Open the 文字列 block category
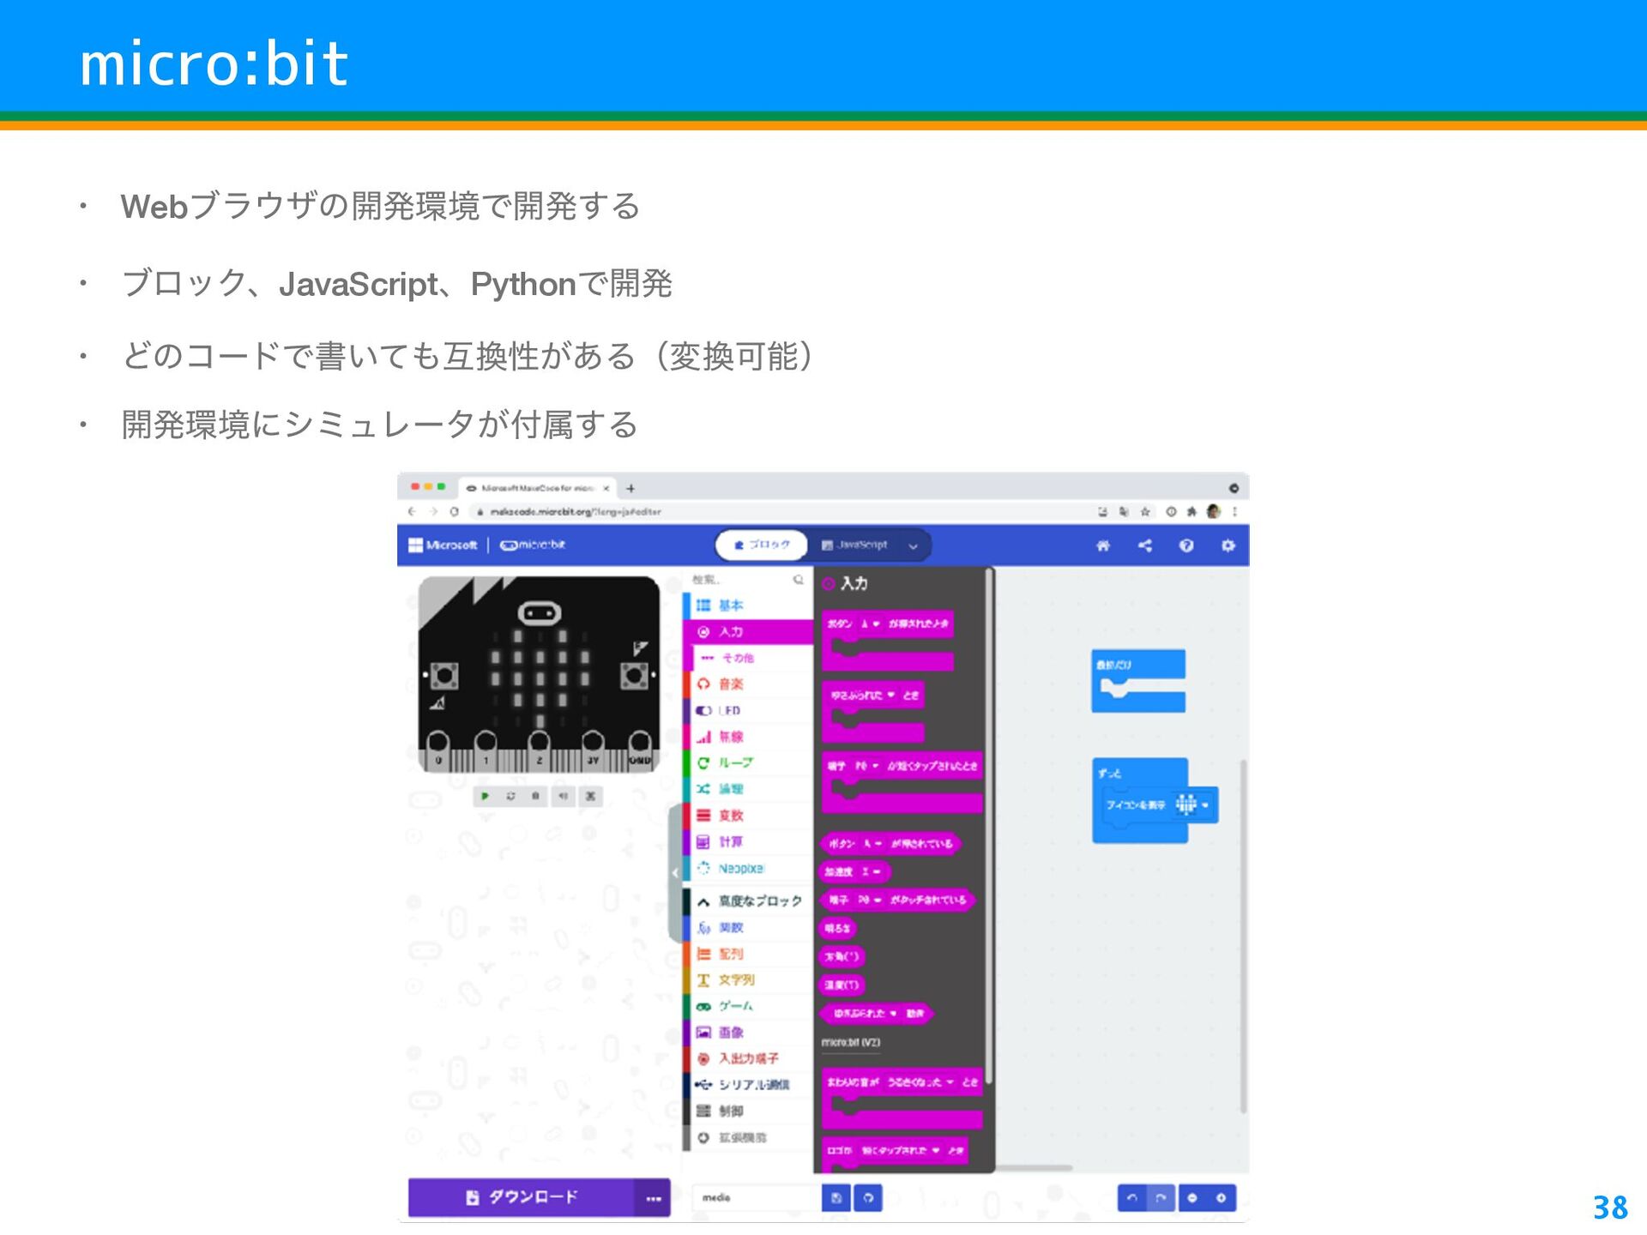The height and width of the screenshot is (1235, 1647). [x=749, y=979]
